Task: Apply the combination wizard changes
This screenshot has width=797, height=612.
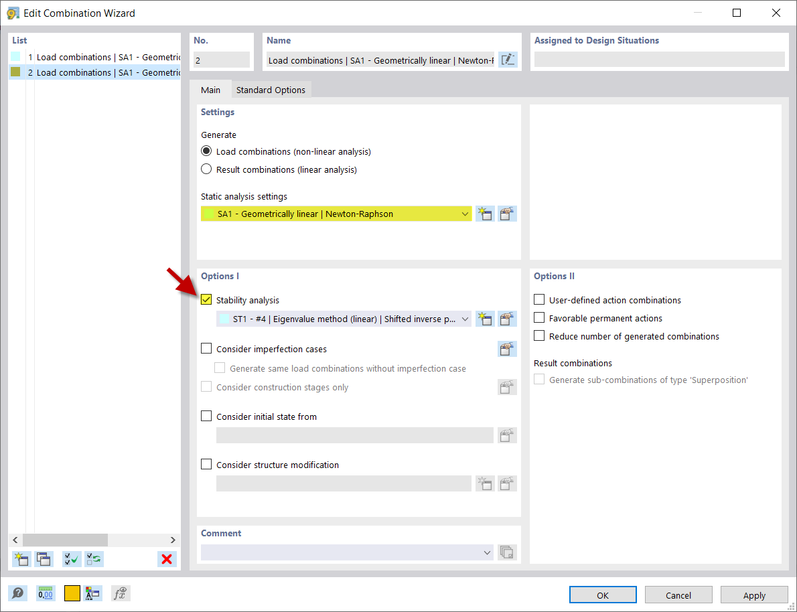Action: pyautogui.click(x=754, y=595)
